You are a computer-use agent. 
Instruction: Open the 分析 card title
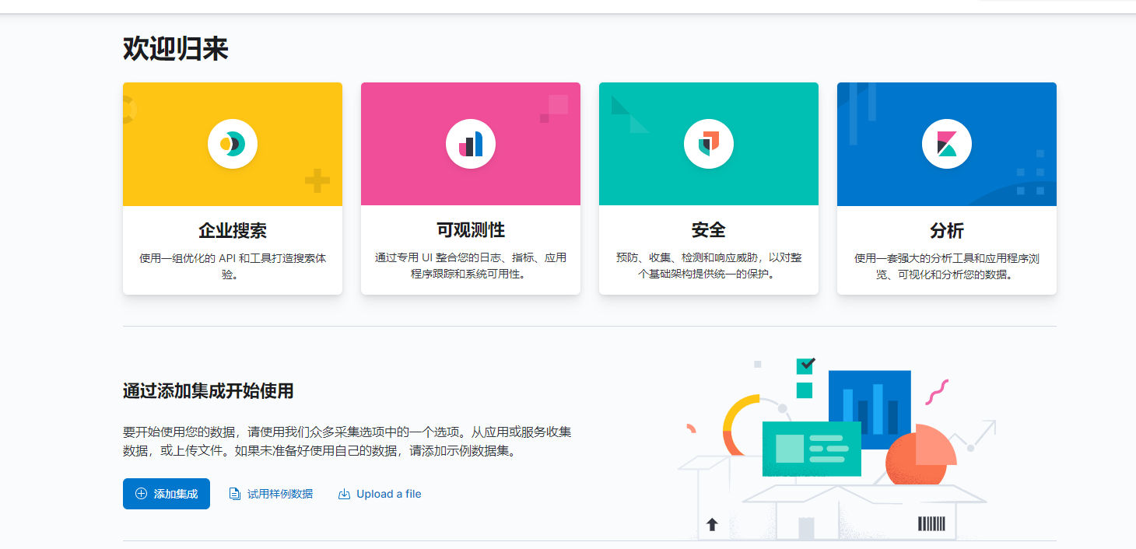point(947,230)
